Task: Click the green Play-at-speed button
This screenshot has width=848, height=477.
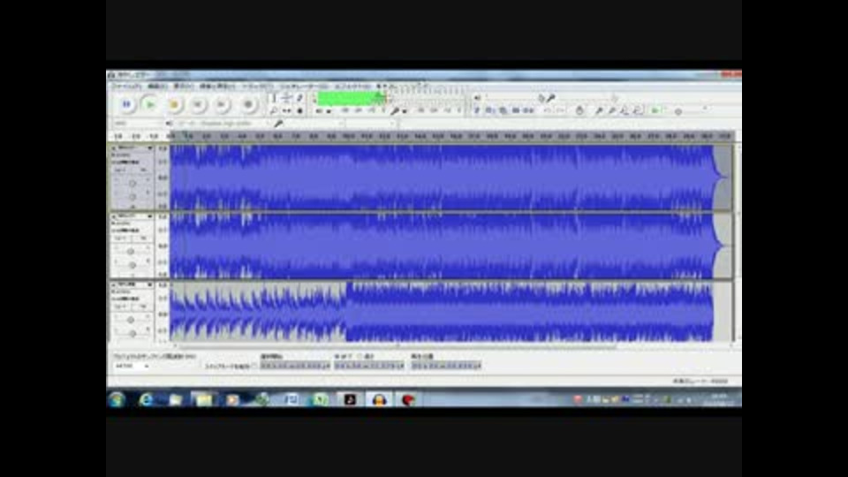Action: [x=655, y=110]
